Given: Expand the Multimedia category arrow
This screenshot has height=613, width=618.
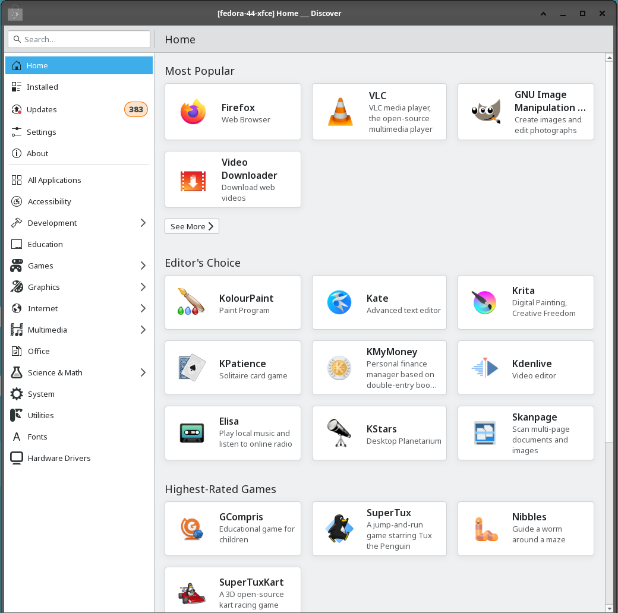Looking at the screenshot, I should coord(143,330).
